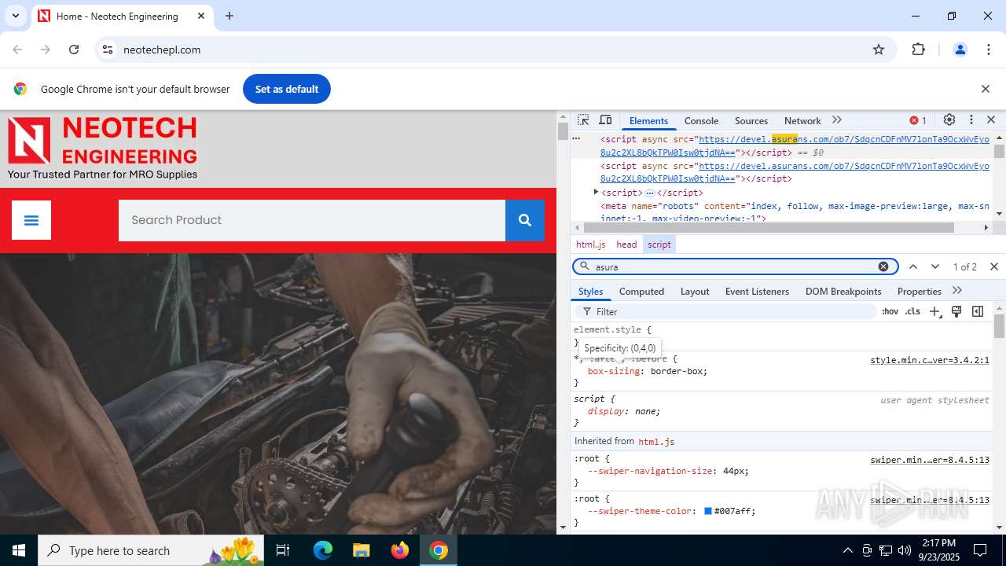Open the Computed styles tab

tap(641, 291)
